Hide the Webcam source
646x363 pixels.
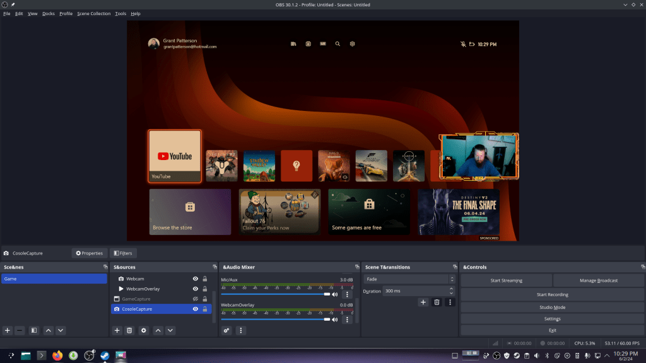[196, 279]
